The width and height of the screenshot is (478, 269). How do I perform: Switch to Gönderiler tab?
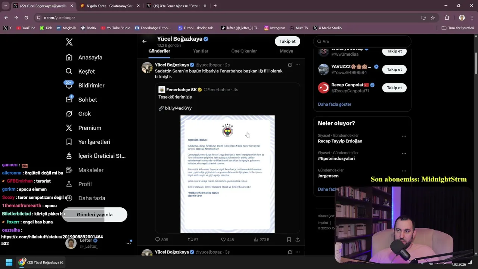point(159,51)
